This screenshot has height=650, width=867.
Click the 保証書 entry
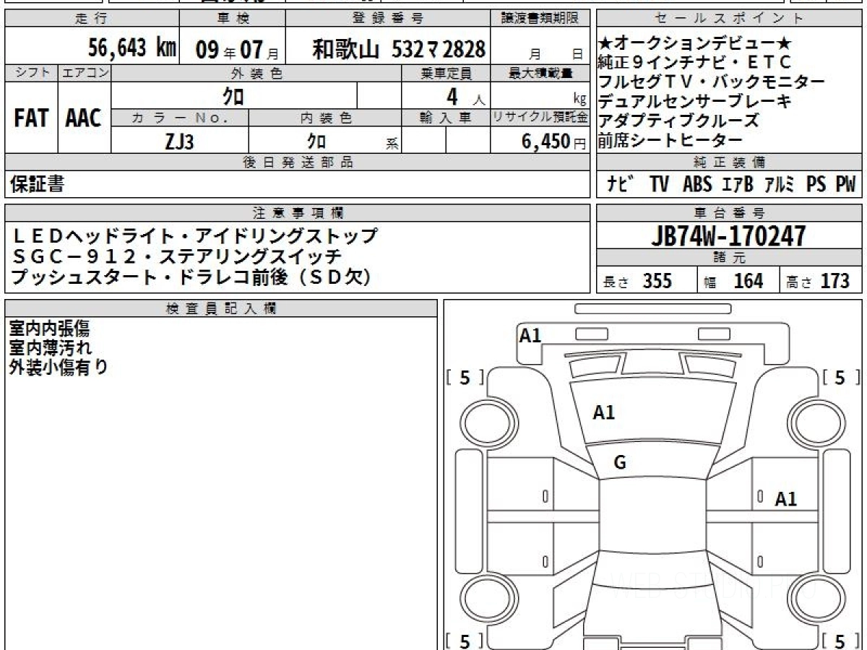tap(37, 185)
